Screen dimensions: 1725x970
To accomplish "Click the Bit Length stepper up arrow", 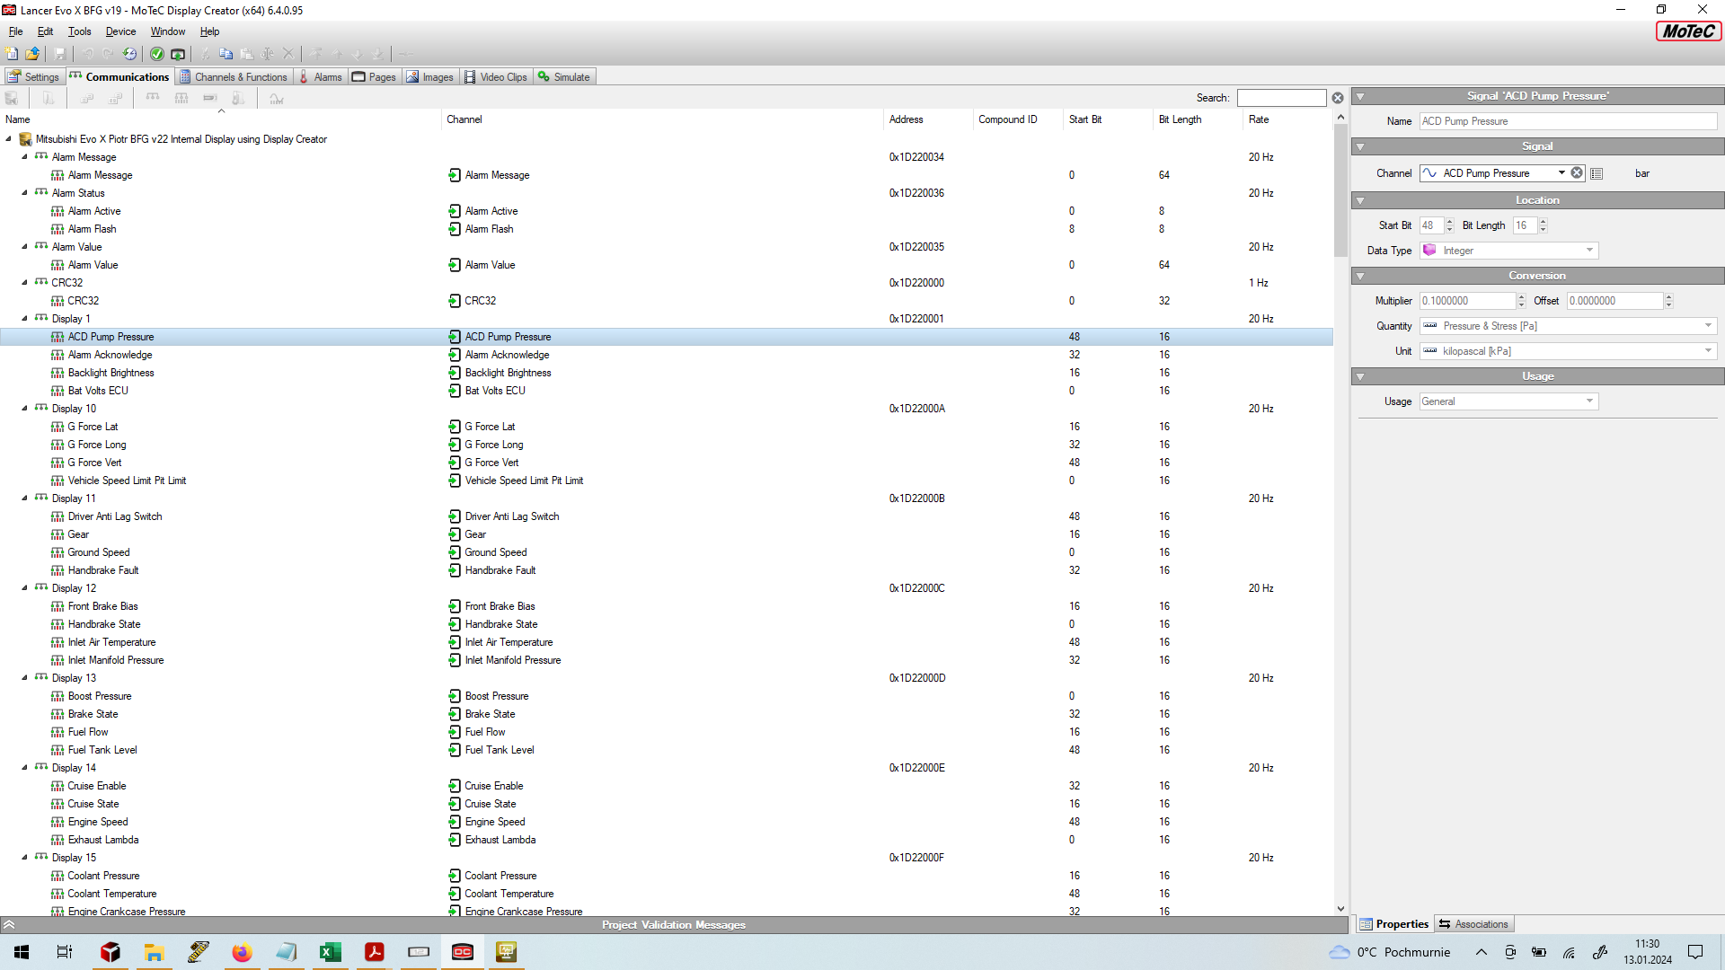I will [x=1544, y=222].
